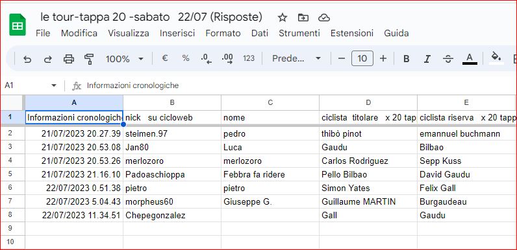Click the Undo arrow icon

coord(27,59)
